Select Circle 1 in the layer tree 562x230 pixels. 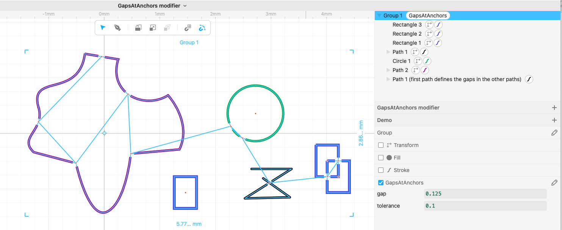402,61
